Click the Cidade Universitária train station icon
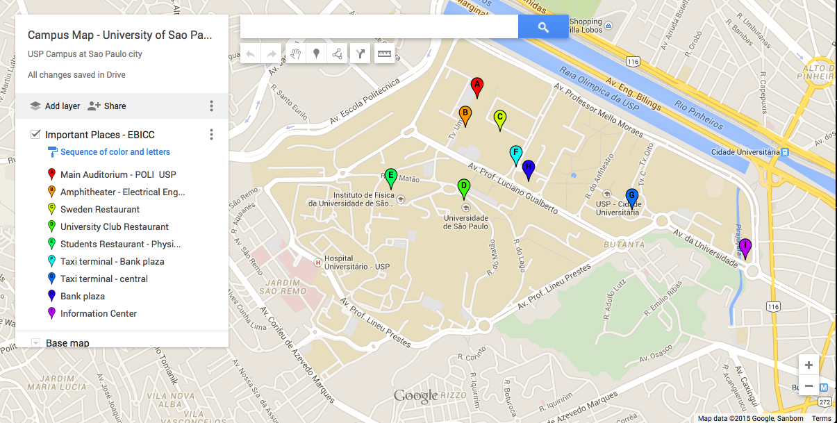 (784, 152)
